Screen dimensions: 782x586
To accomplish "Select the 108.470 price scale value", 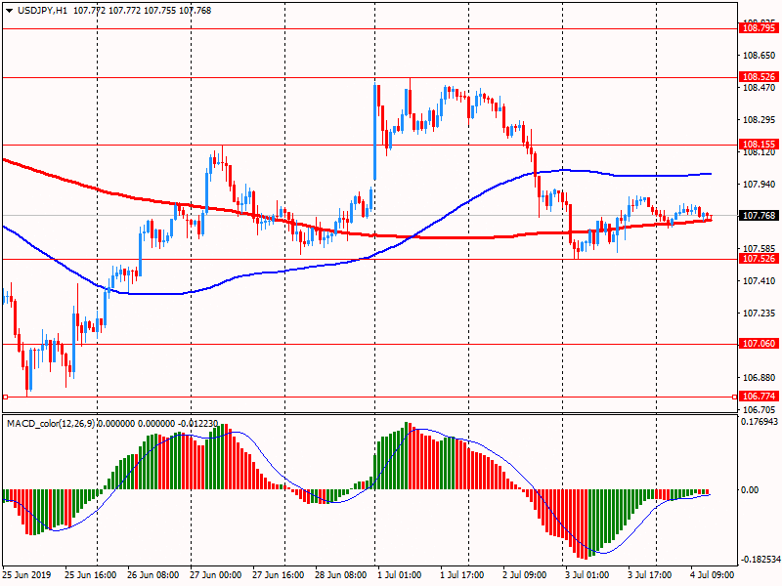I will 760,88.
